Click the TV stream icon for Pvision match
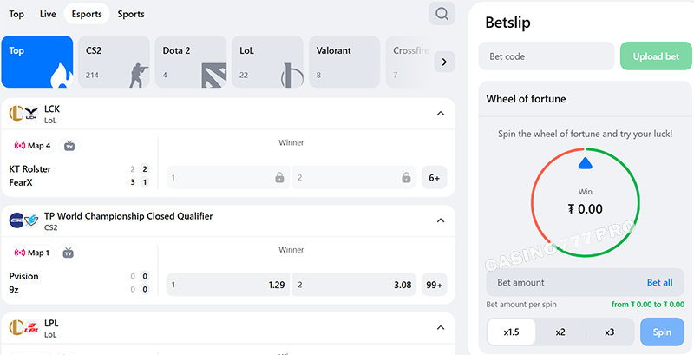The image size is (694, 355). coord(68,253)
